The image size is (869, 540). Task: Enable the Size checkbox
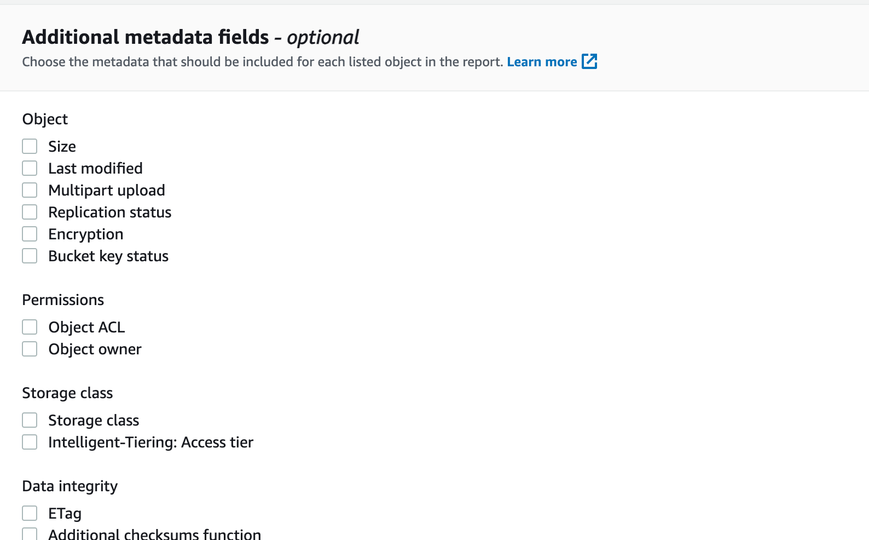pos(30,146)
